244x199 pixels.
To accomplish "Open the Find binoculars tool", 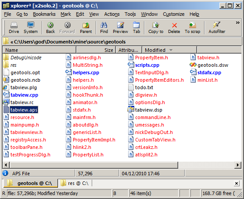I will (x=104, y=25).
